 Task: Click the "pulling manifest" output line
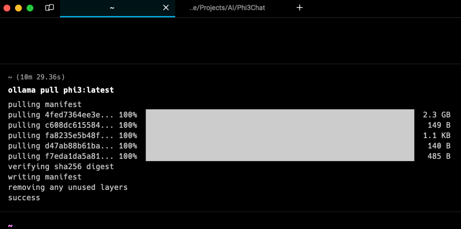[45, 104]
